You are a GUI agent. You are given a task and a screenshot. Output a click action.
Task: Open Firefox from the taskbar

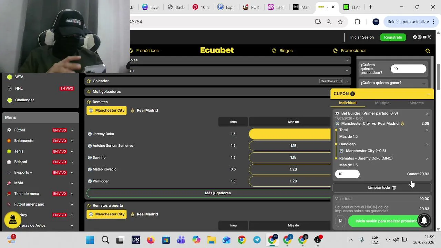pyautogui.click(x=151, y=240)
